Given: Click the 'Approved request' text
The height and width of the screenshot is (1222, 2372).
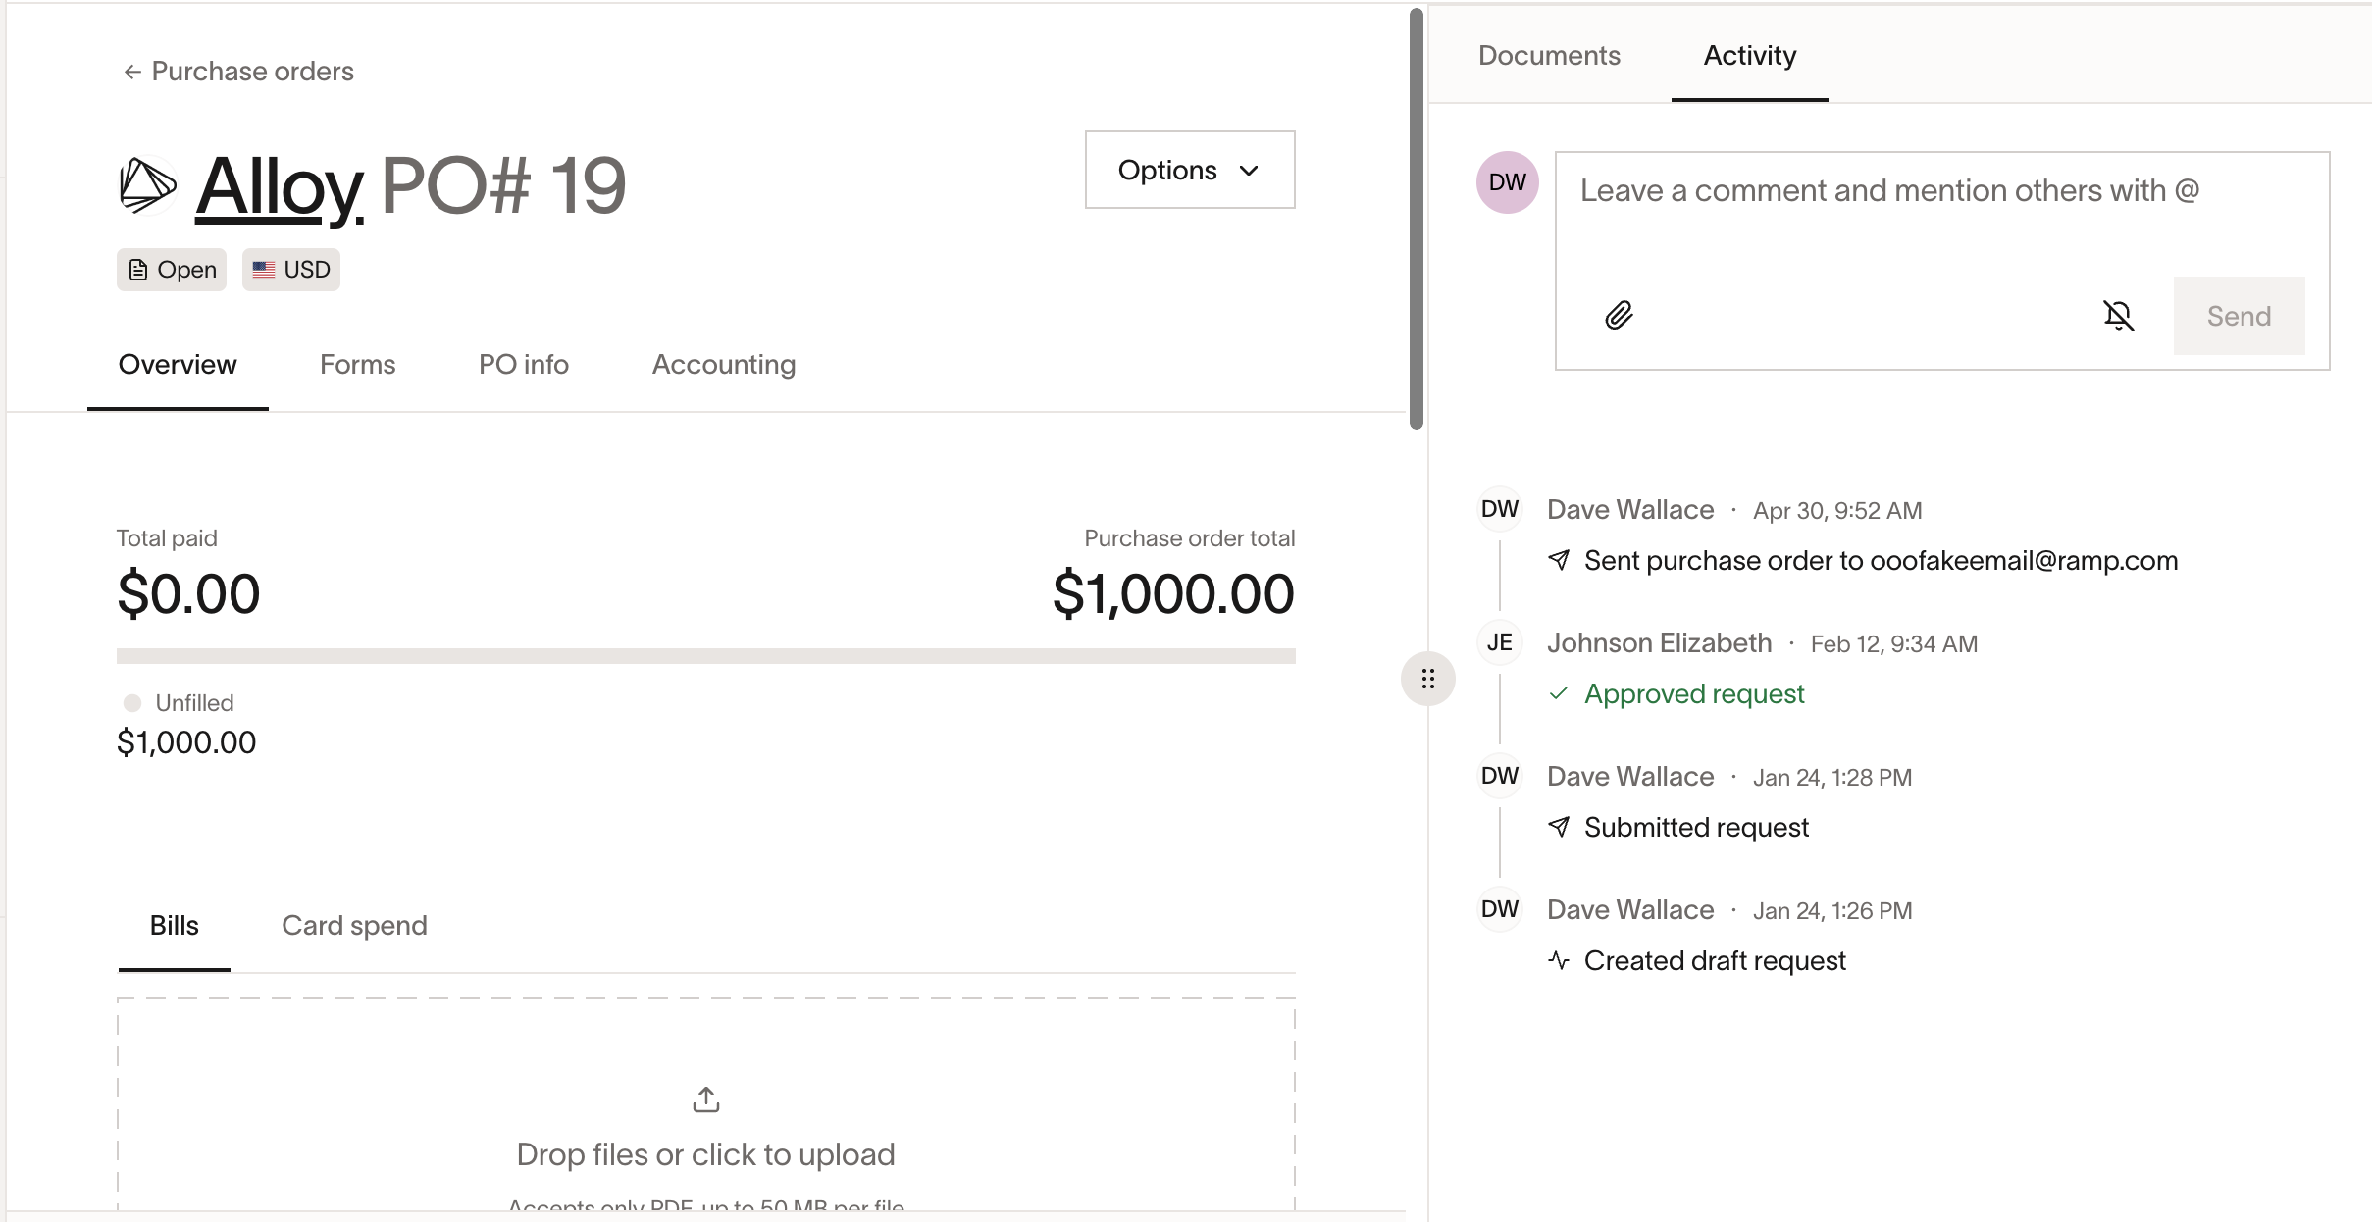Looking at the screenshot, I should pyautogui.click(x=1694, y=694).
